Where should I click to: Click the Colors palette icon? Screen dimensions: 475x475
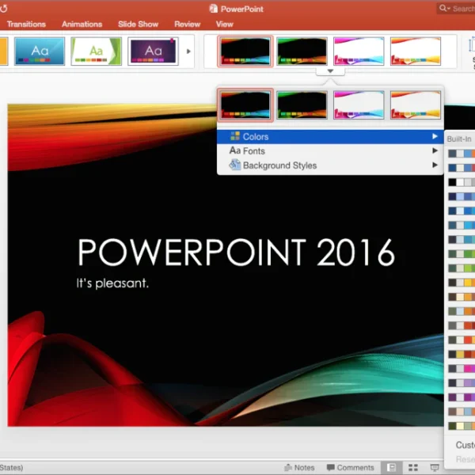point(235,136)
